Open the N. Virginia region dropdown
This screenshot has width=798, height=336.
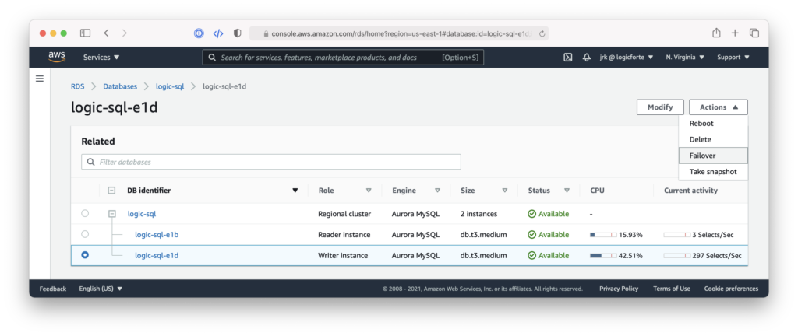point(685,58)
